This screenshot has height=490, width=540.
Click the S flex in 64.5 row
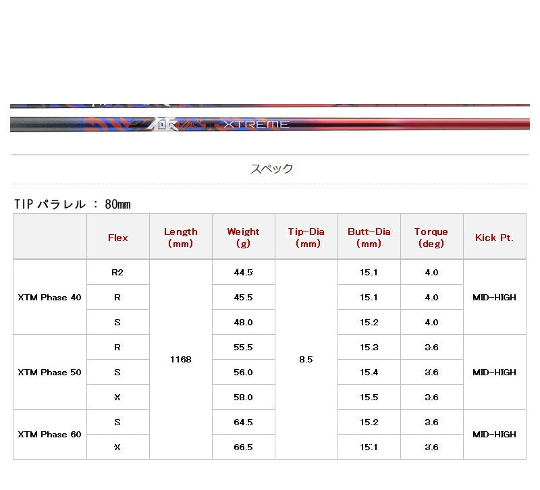(117, 422)
